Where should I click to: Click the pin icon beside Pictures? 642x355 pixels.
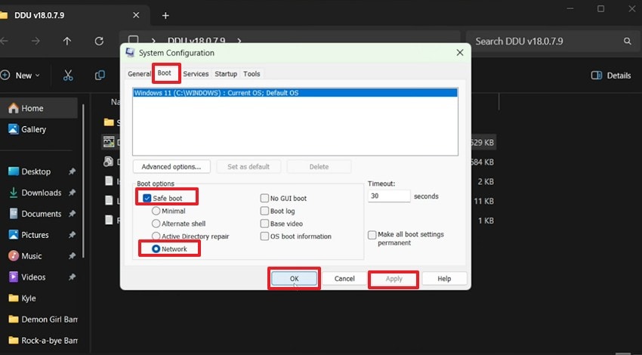[x=72, y=235]
